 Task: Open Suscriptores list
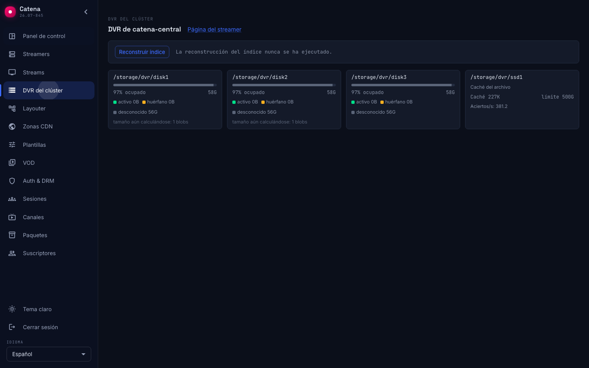pyautogui.click(x=49, y=253)
